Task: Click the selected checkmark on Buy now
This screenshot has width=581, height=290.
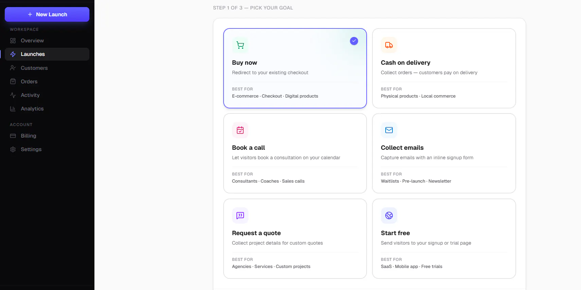Action: [354, 41]
